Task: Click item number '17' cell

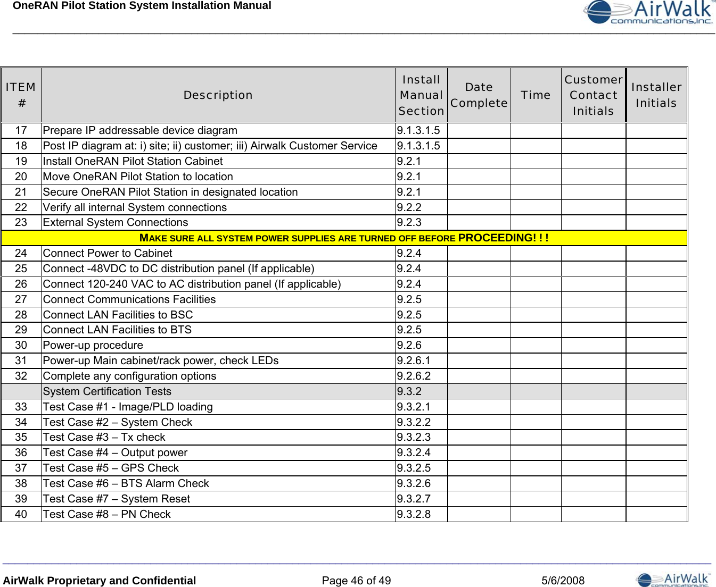Action: pyautogui.click(x=21, y=130)
